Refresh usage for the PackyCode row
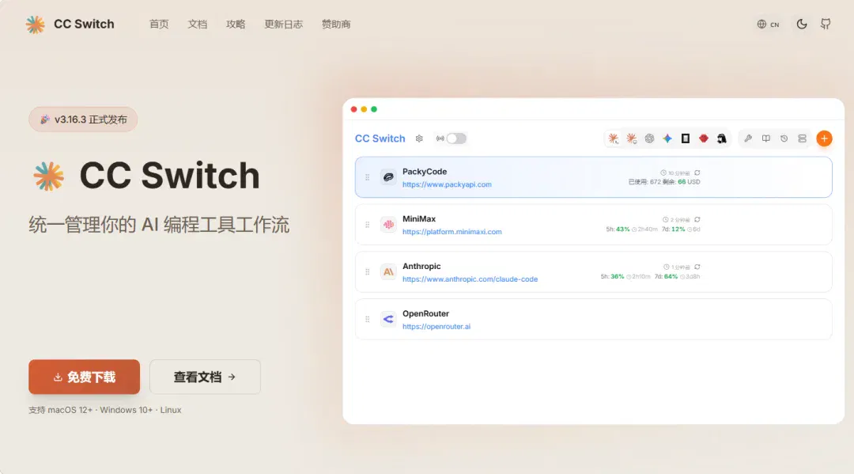The image size is (854, 474). (697, 173)
